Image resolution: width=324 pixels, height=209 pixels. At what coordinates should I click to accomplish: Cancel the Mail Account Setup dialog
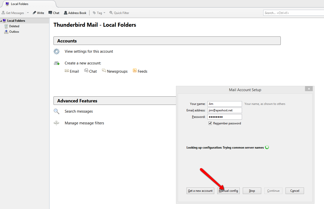pos(295,191)
